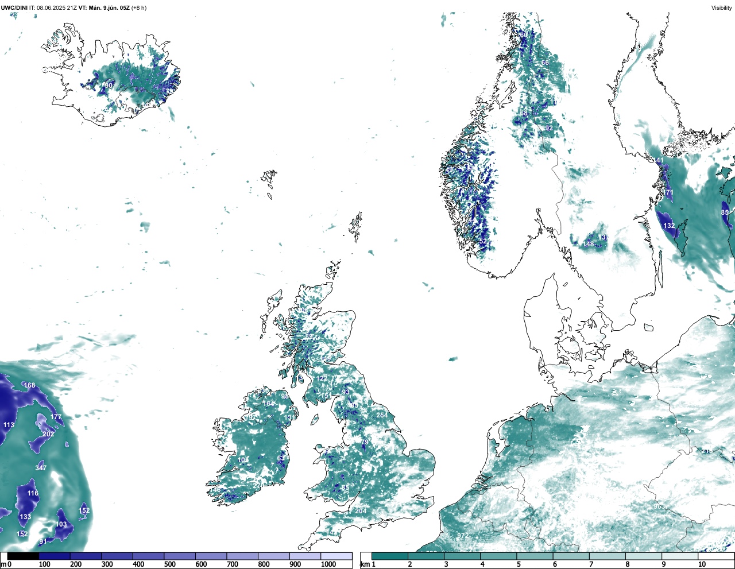Select the 100–200 m dark navy swatch
Screen dimensions: 735x569
tap(55, 556)
